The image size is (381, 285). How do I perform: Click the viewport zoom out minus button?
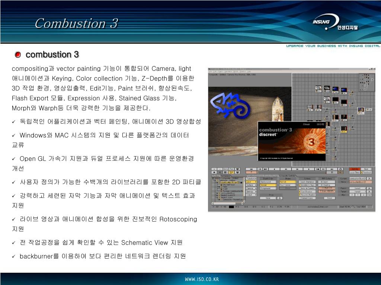[220, 169]
